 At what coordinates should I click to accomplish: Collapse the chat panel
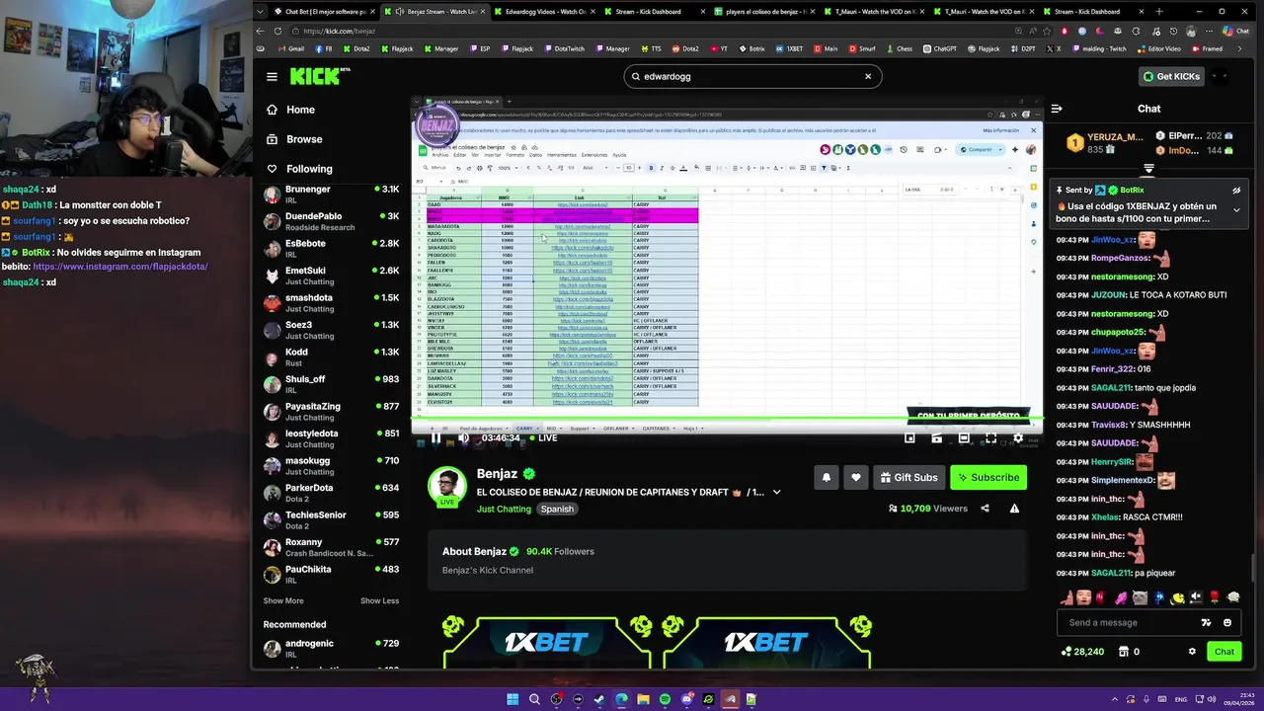click(1057, 109)
